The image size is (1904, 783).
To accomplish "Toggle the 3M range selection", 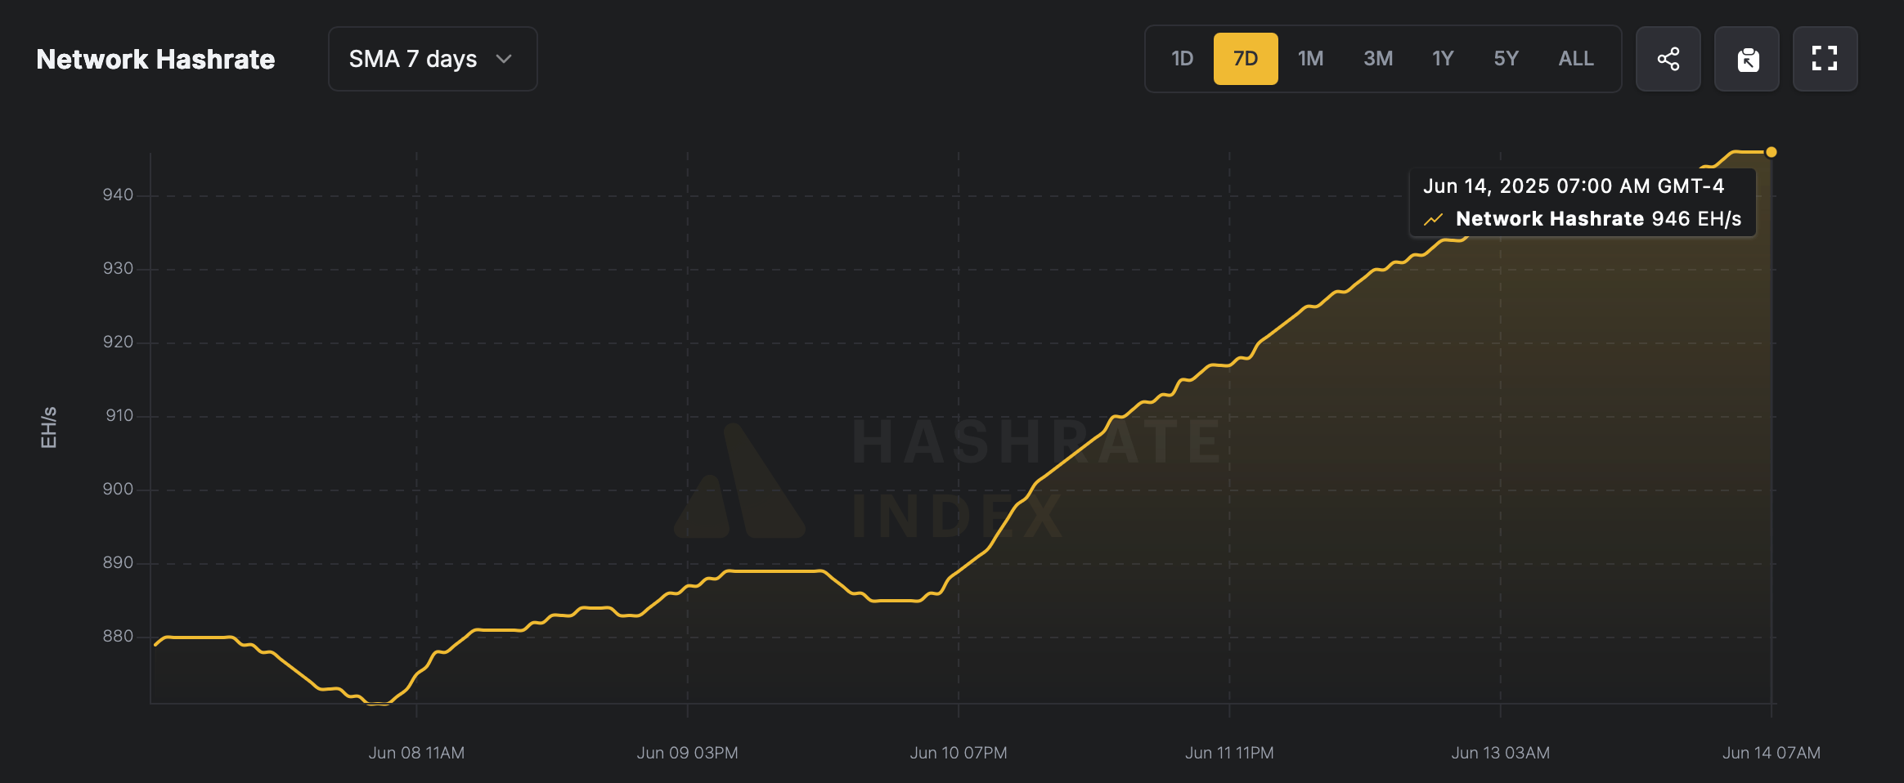I will [x=1376, y=58].
